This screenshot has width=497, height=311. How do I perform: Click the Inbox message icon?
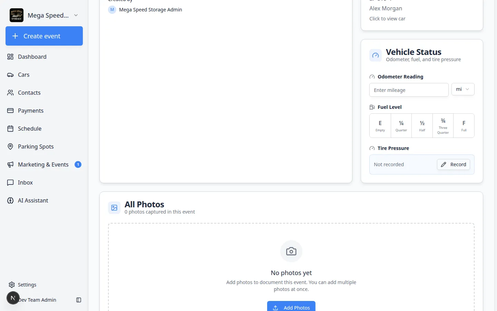click(10, 182)
